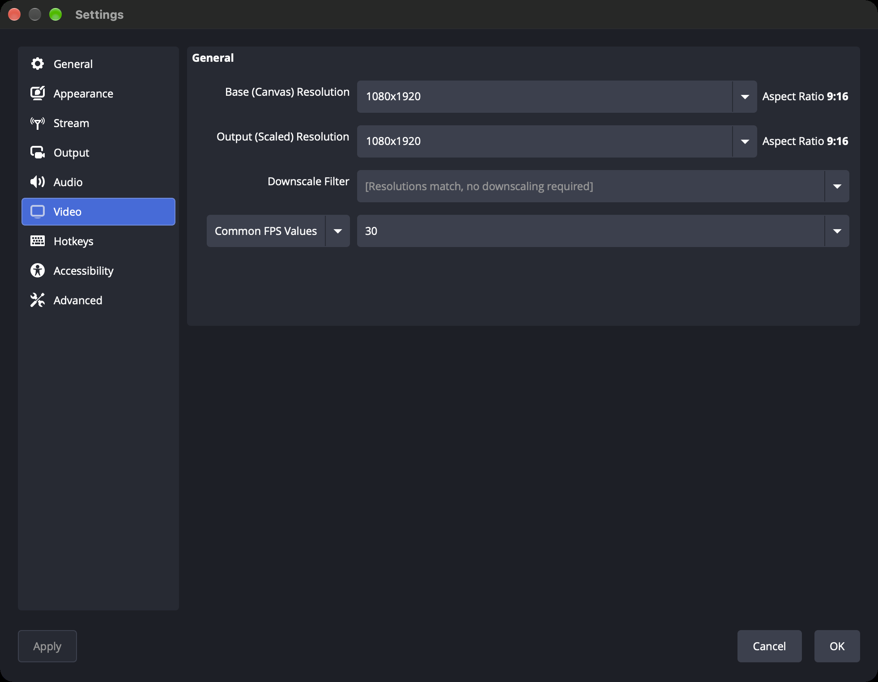Open General settings section

[98, 64]
